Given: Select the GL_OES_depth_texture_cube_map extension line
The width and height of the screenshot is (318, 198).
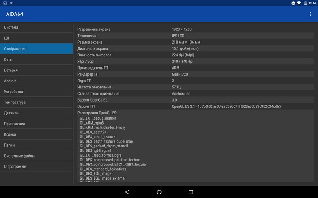Looking at the screenshot, I should coord(106,141).
